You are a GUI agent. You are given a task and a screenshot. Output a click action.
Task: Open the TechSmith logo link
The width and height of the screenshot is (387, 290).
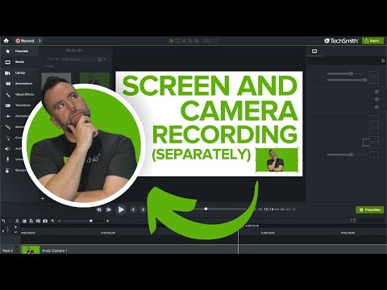pyautogui.click(x=341, y=41)
